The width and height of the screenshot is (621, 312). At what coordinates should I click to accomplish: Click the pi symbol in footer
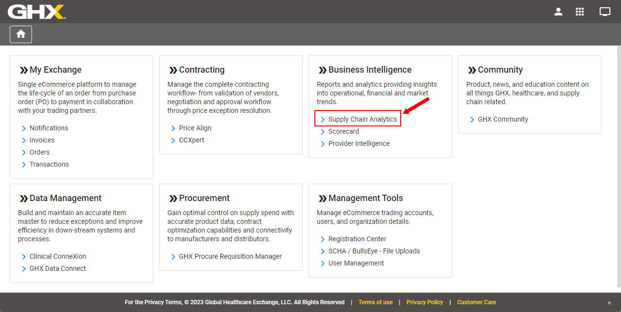point(609,303)
